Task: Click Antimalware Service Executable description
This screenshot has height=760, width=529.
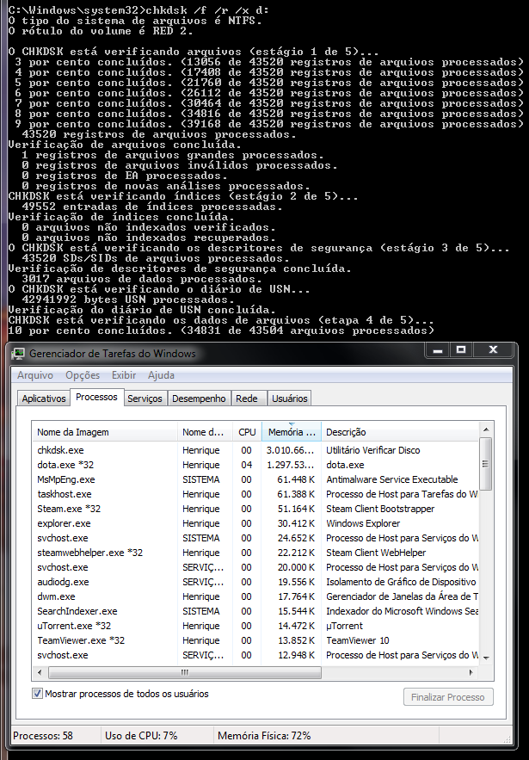Action: point(392,479)
